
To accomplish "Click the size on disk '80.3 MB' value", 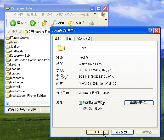I will (84, 77).
